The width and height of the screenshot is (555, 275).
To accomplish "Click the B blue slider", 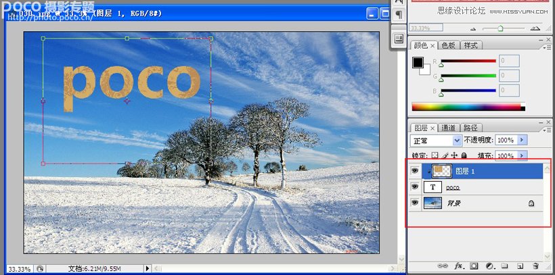I will pos(468,91).
